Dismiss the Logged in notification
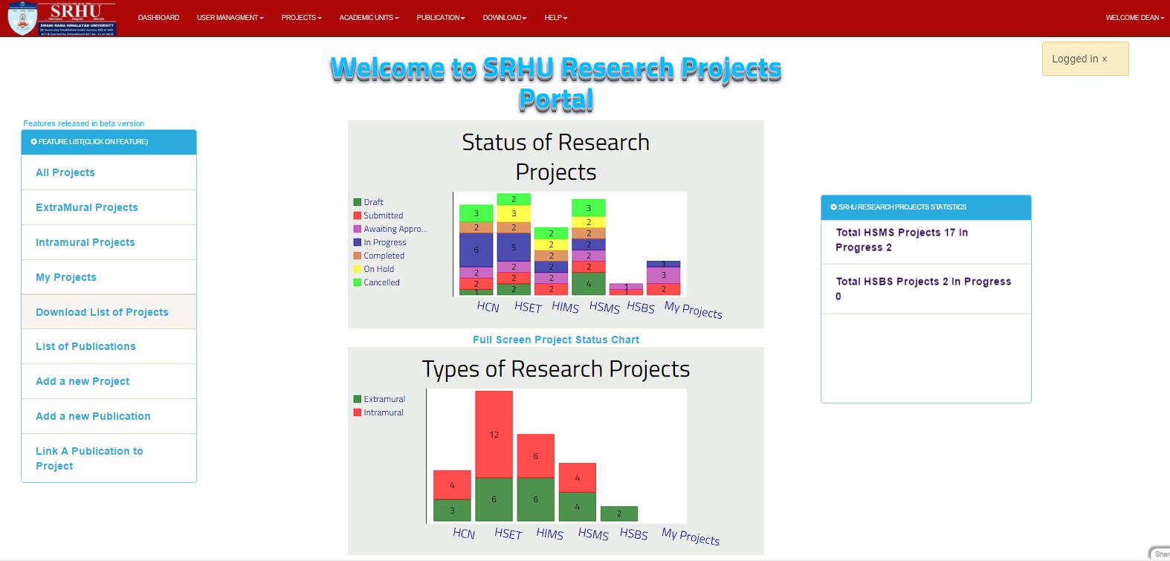 [x=1105, y=59]
